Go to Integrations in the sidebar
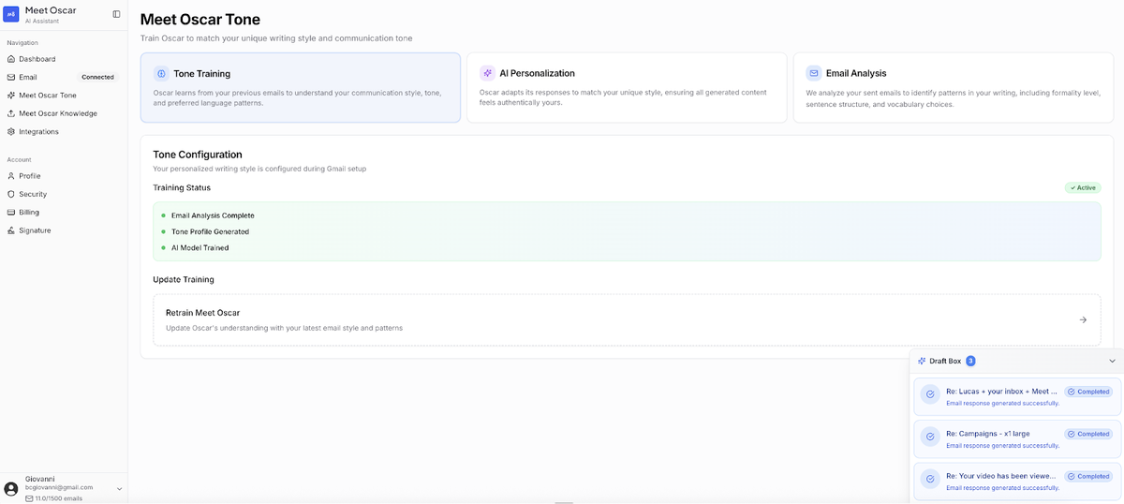1124x504 pixels. click(x=38, y=131)
